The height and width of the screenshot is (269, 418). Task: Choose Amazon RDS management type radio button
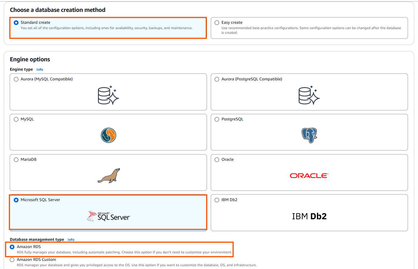(x=12, y=247)
